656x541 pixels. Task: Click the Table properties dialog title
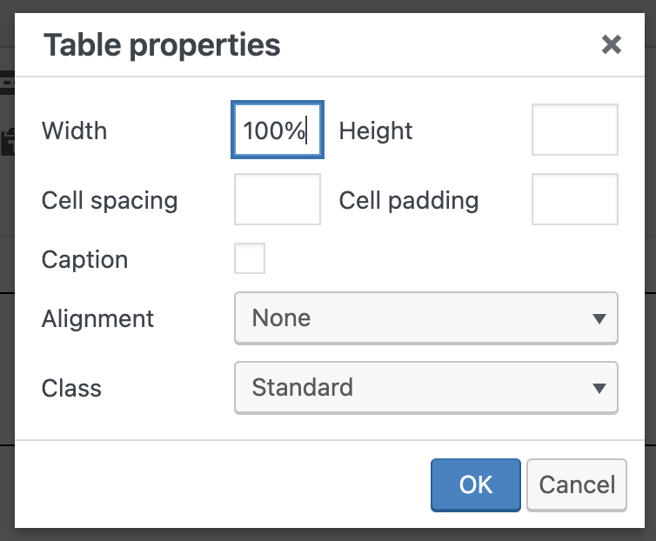tap(162, 44)
